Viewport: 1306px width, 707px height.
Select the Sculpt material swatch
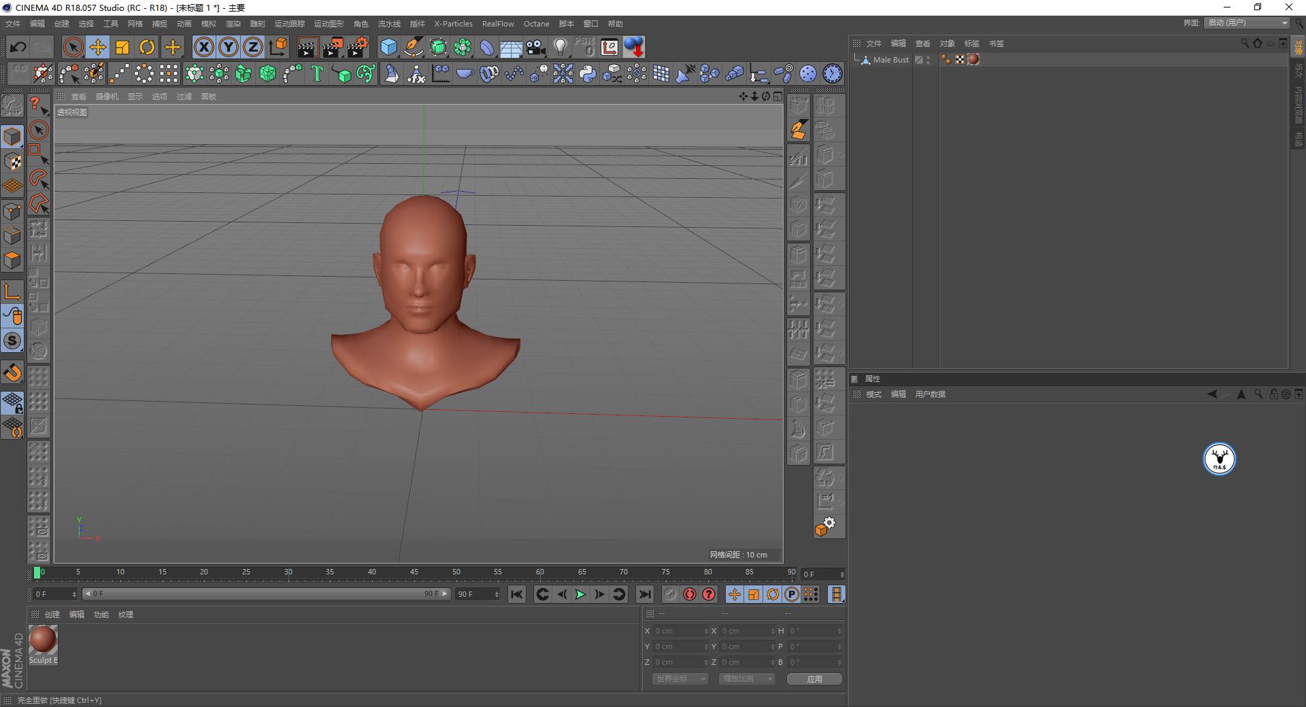(43, 640)
